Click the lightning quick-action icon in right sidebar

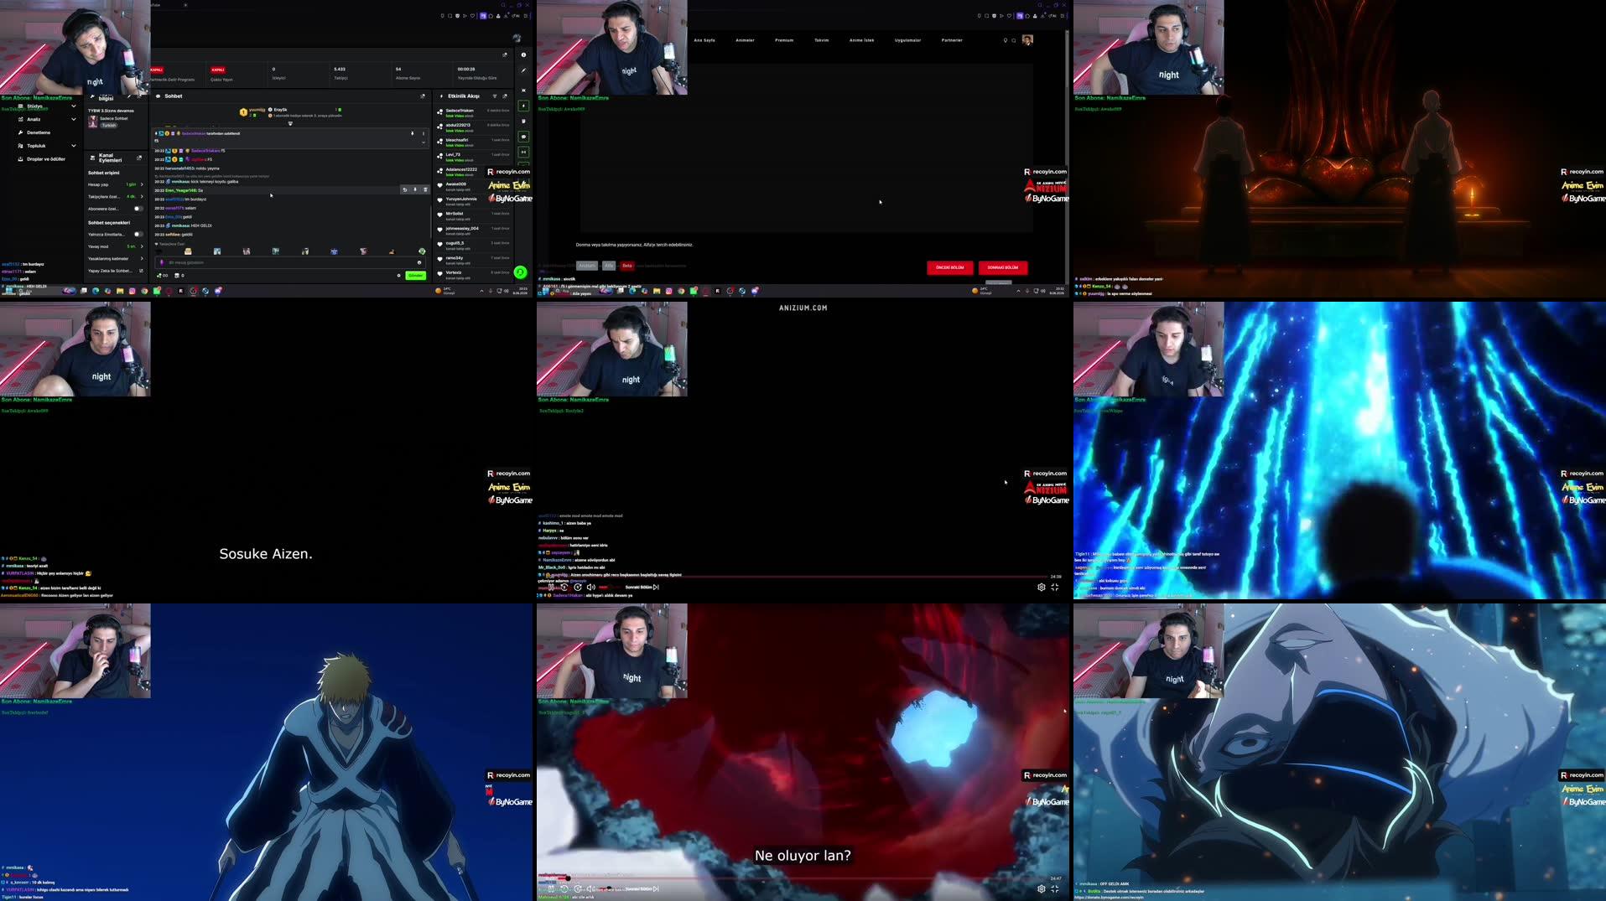click(523, 106)
